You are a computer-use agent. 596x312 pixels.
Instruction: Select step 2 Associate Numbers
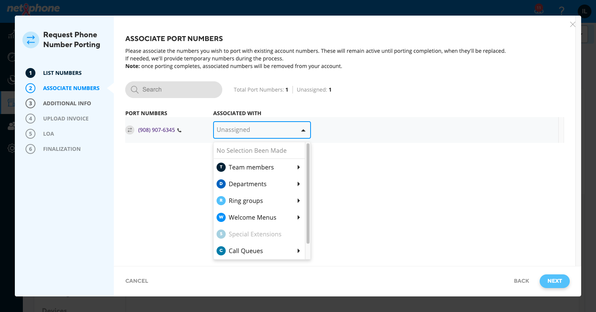(x=62, y=88)
